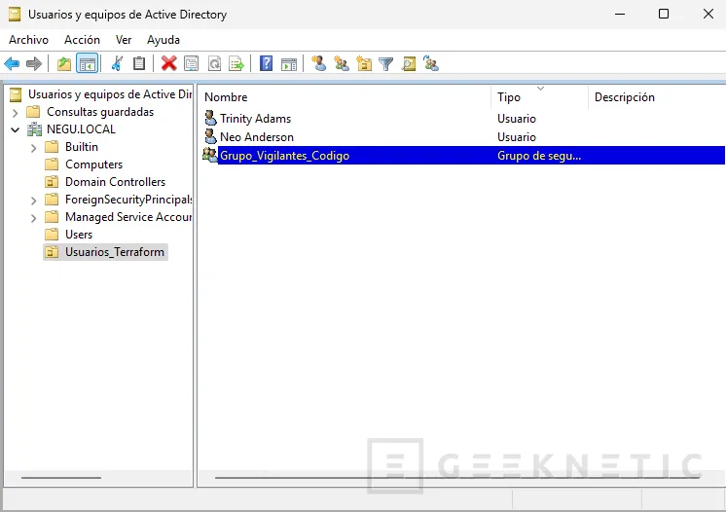Select the Grupo_Vigilantes_Codigo row
The image size is (726, 512).
pyautogui.click(x=463, y=155)
